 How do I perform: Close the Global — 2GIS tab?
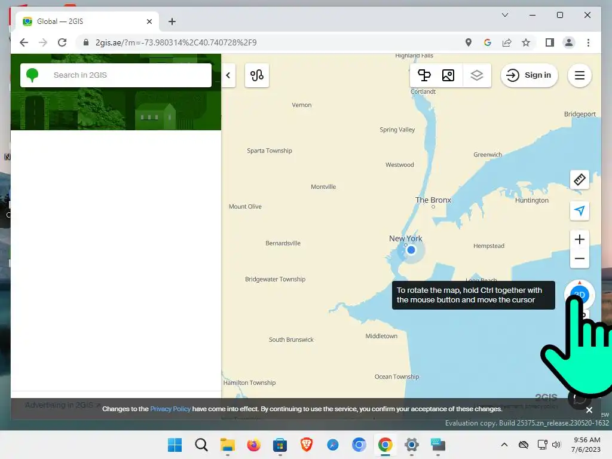[x=149, y=22]
